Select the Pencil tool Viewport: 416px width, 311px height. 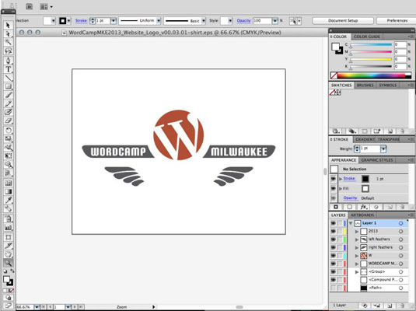[8, 103]
